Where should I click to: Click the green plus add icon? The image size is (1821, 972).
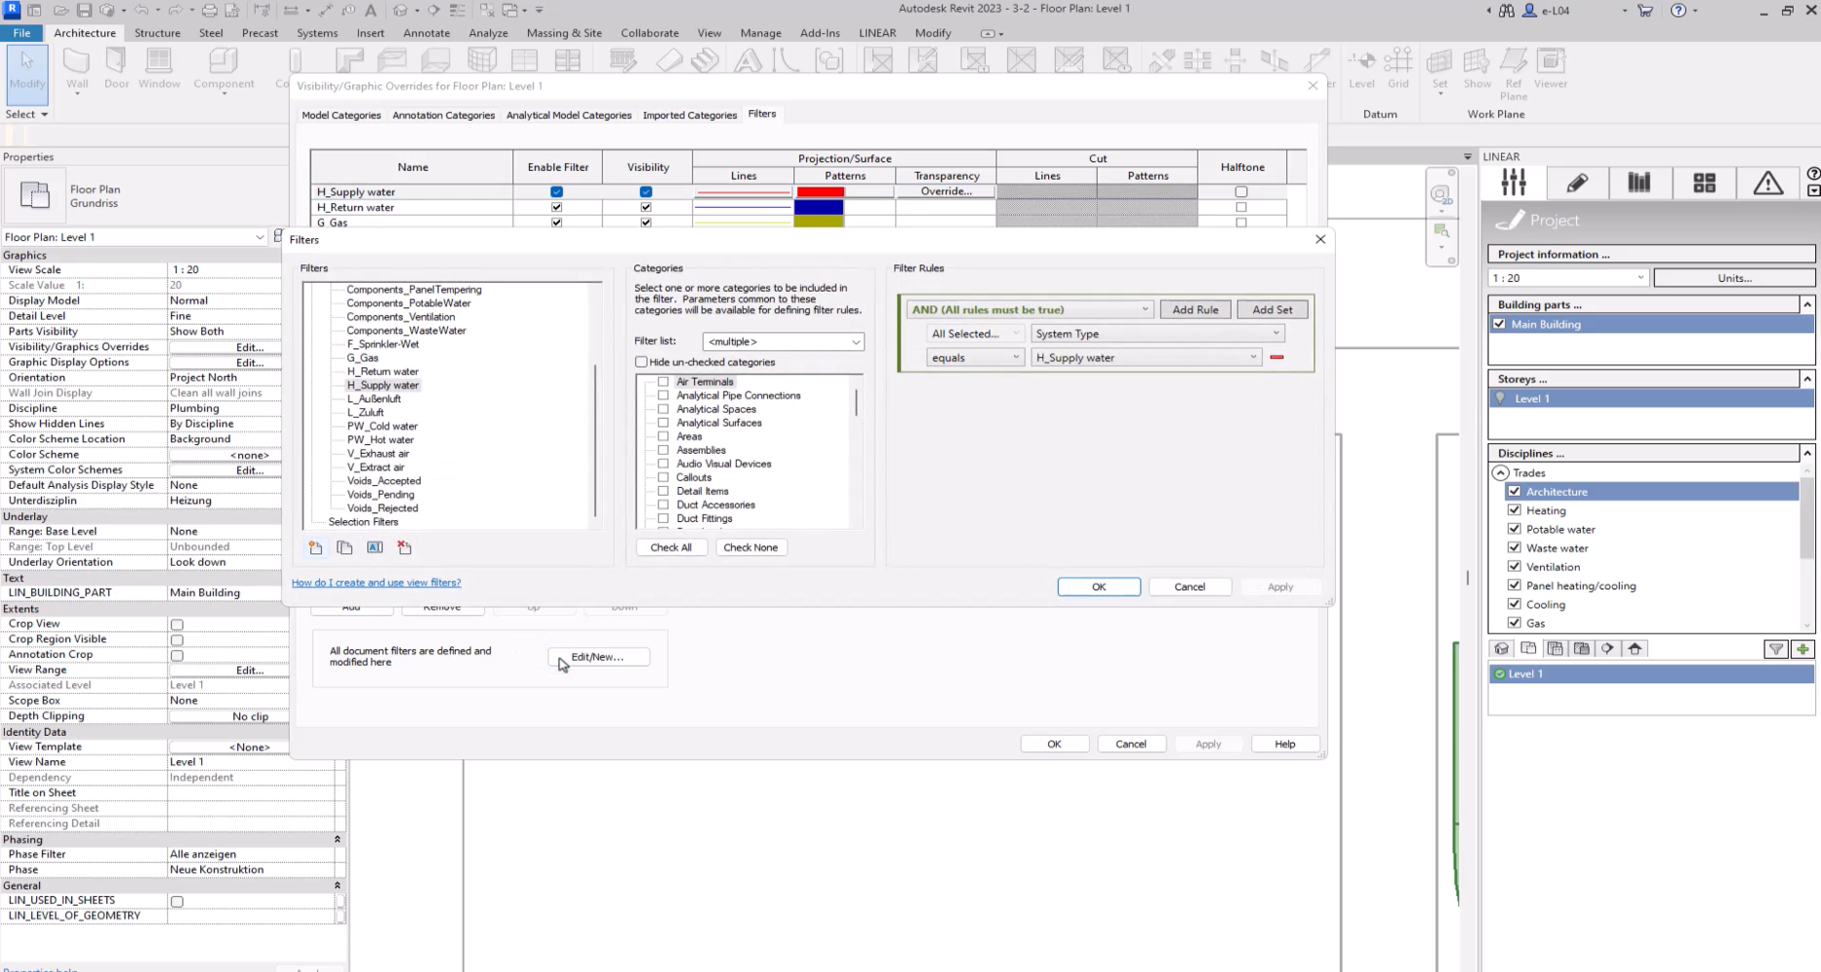click(1803, 649)
